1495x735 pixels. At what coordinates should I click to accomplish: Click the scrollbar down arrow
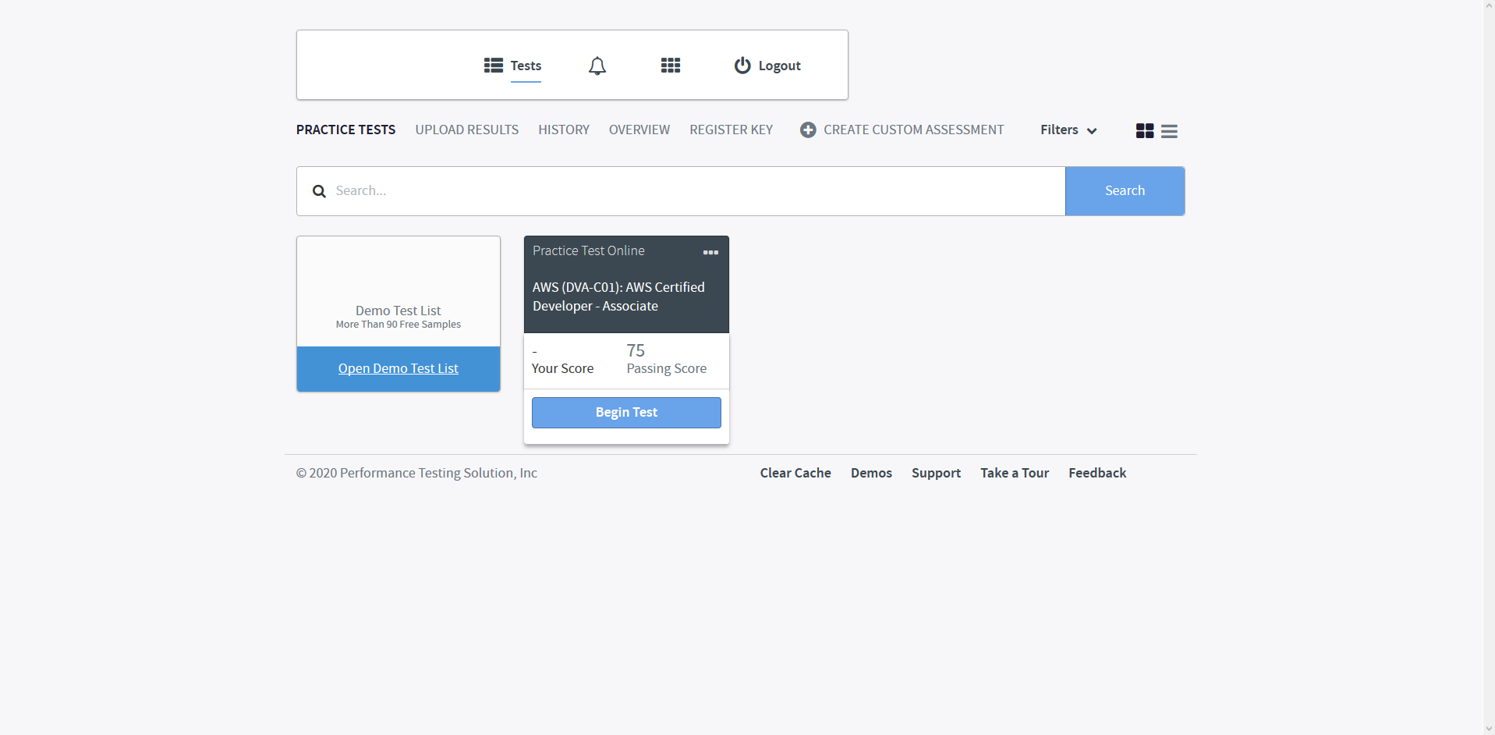coord(1490,729)
